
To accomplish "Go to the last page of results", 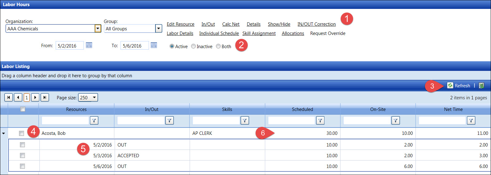I will (x=45, y=97).
